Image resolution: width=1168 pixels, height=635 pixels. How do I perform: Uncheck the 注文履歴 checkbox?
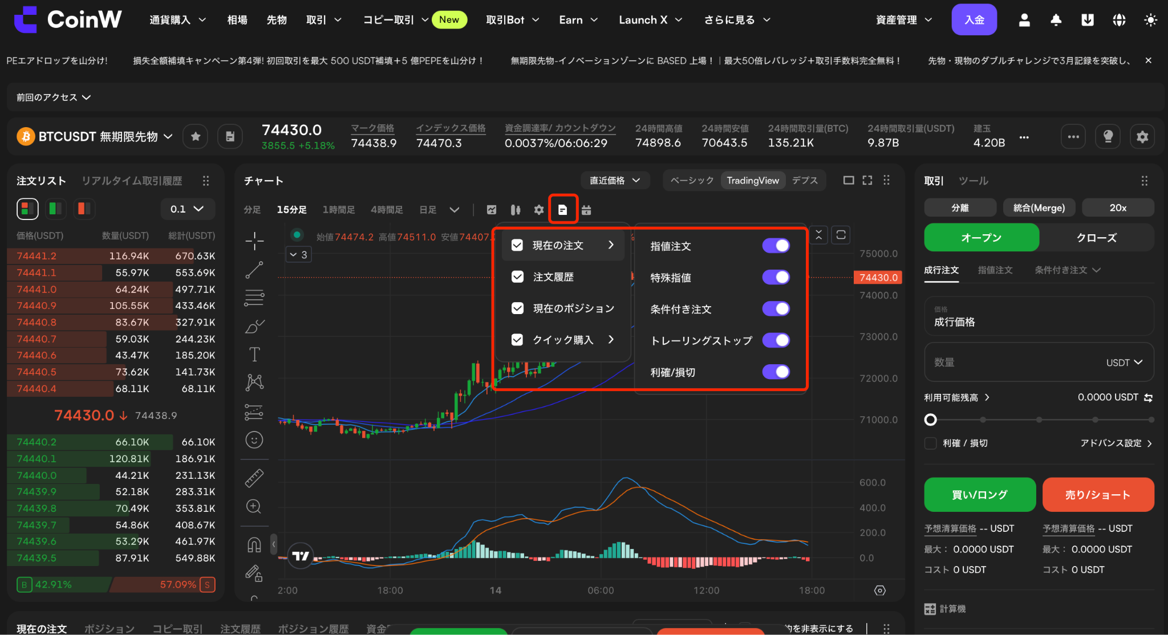coord(517,276)
